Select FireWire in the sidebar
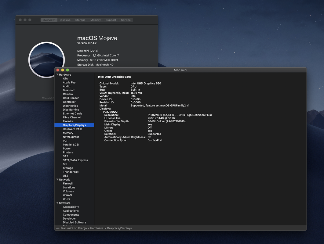This screenshot has width=324, height=244. tap(68, 121)
